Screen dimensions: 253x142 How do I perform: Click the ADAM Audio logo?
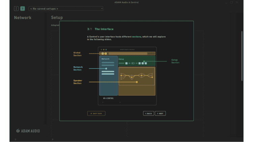point(28,131)
